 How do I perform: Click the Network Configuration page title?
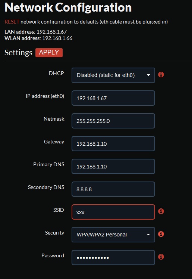(68, 7)
